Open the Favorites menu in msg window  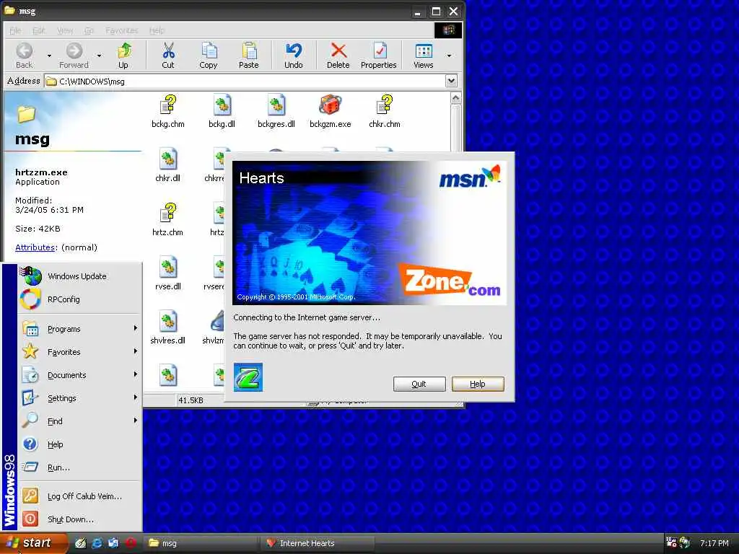121,30
